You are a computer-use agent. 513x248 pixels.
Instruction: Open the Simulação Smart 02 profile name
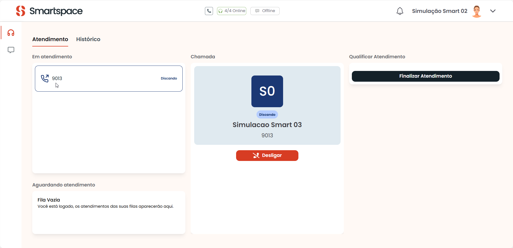coord(439,11)
